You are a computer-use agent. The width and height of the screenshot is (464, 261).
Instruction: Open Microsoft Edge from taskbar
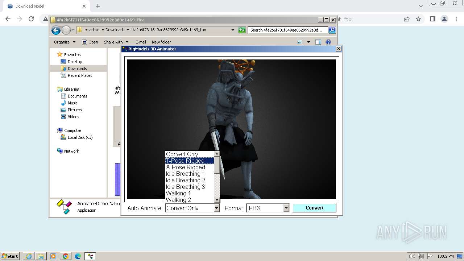78,256
